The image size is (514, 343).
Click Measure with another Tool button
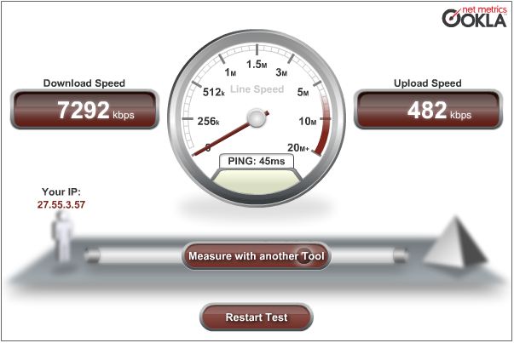(256, 256)
